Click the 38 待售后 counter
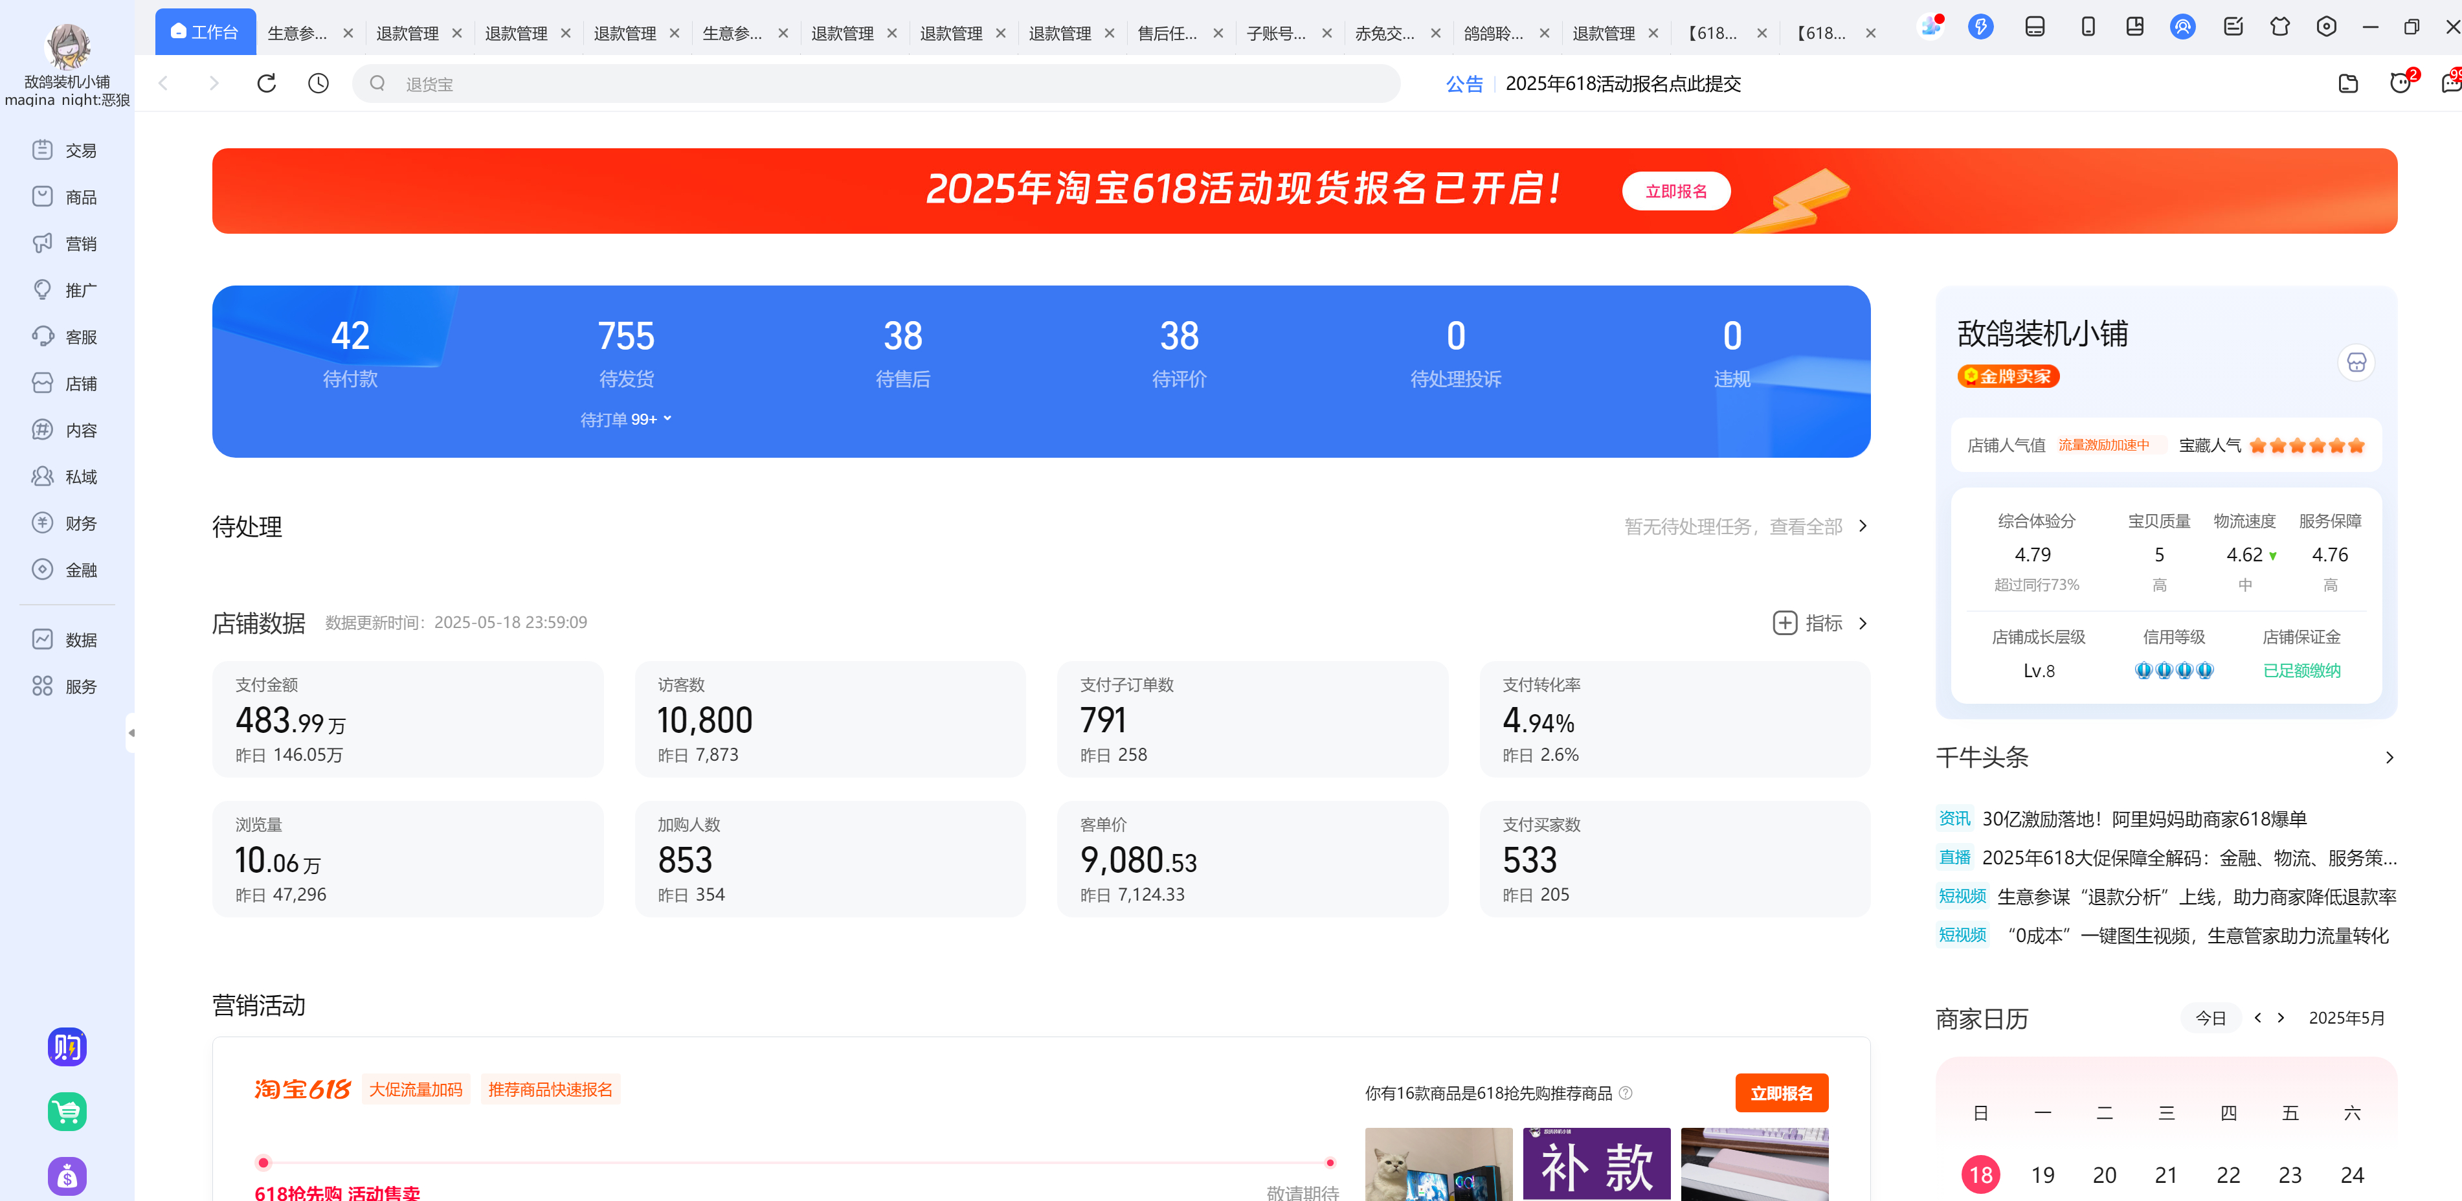 (902, 353)
